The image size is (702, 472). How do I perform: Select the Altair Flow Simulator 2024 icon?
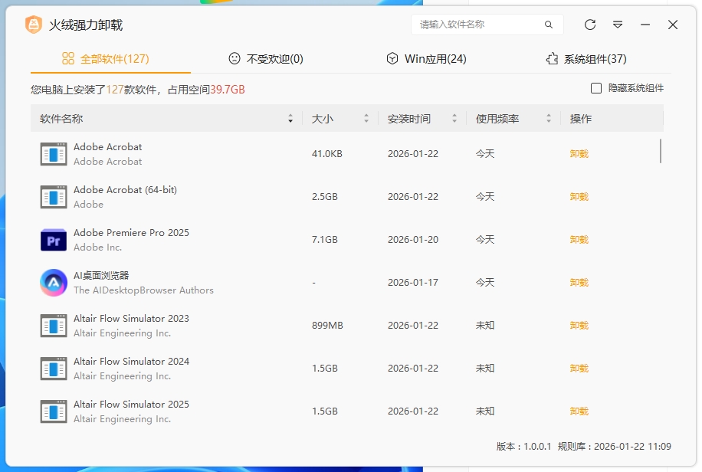[53, 368]
